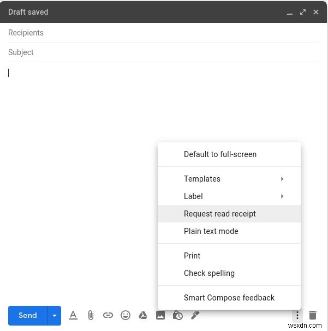Discard draft with the trash icon

click(x=313, y=315)
